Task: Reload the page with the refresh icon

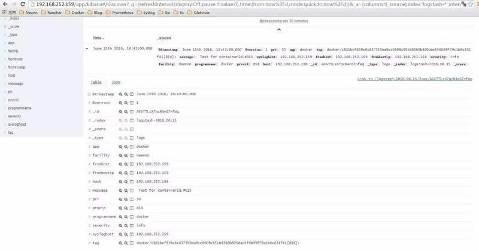Action: click(23, 4)
